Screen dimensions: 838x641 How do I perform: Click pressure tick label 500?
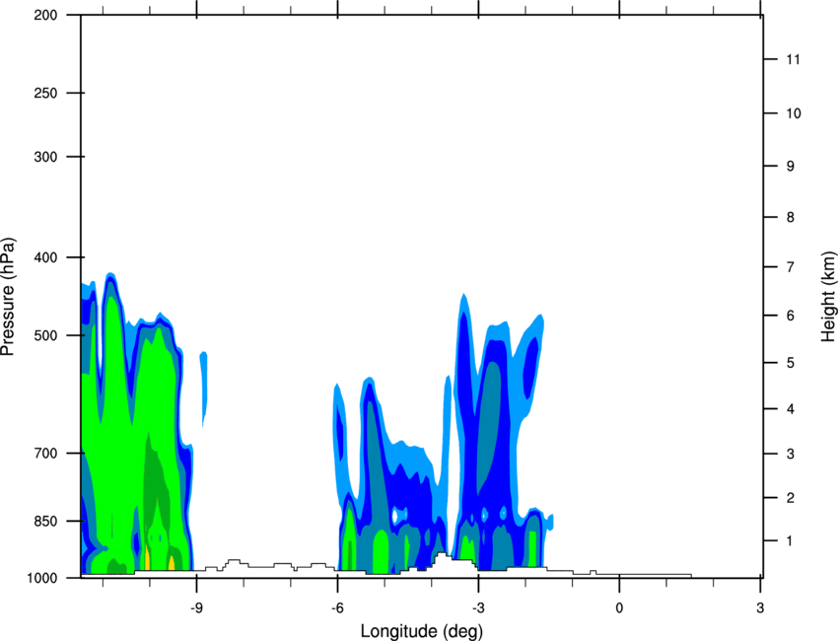click(x=45, y=335)
